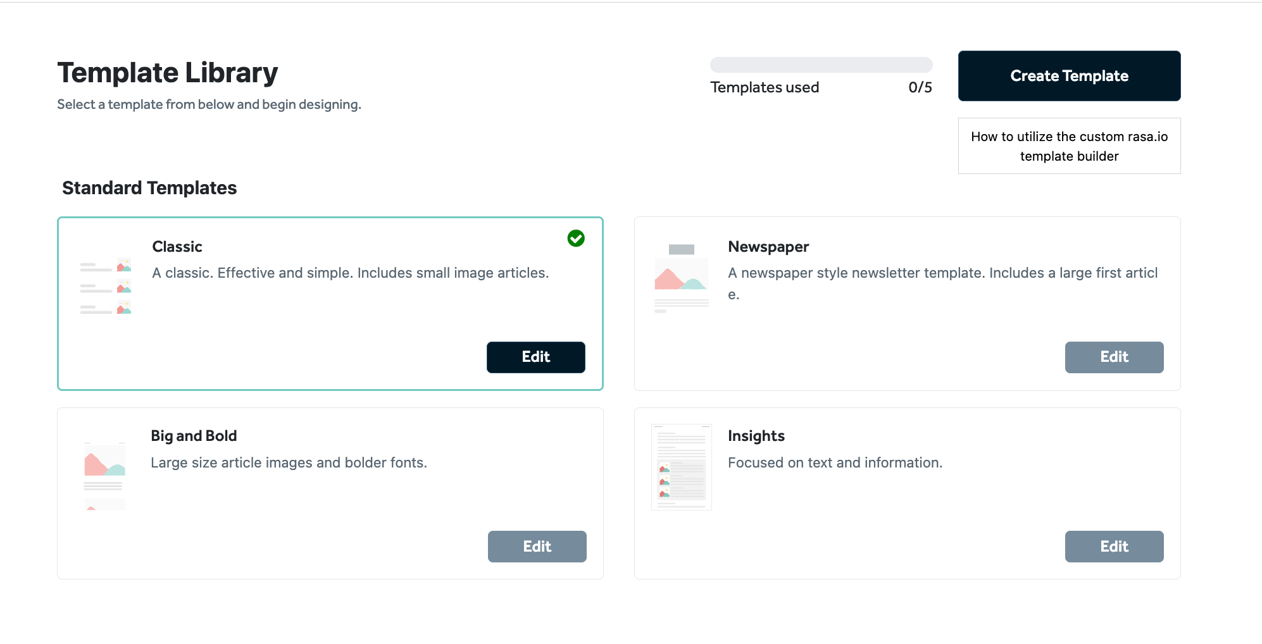
Task: Click the 0/5 templates used counter
Action: pos(920,87)
